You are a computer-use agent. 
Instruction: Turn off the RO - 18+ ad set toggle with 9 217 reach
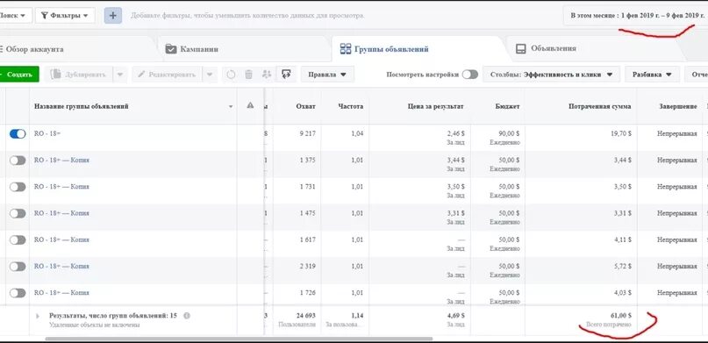[18, 133]
